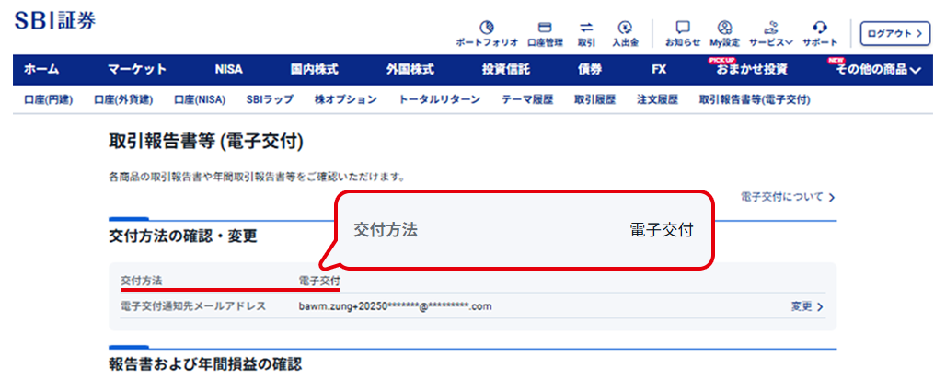Open My設定 settings icon
Viewport: 946px width, 380px height.
tap(724, 34)
